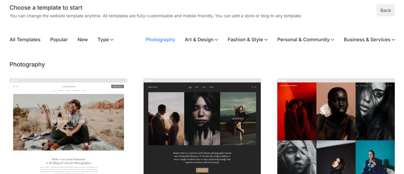This screenshot has height=174, width=404.
Task: Choose the Robert Dean dark template
Action: coord(202,126)
